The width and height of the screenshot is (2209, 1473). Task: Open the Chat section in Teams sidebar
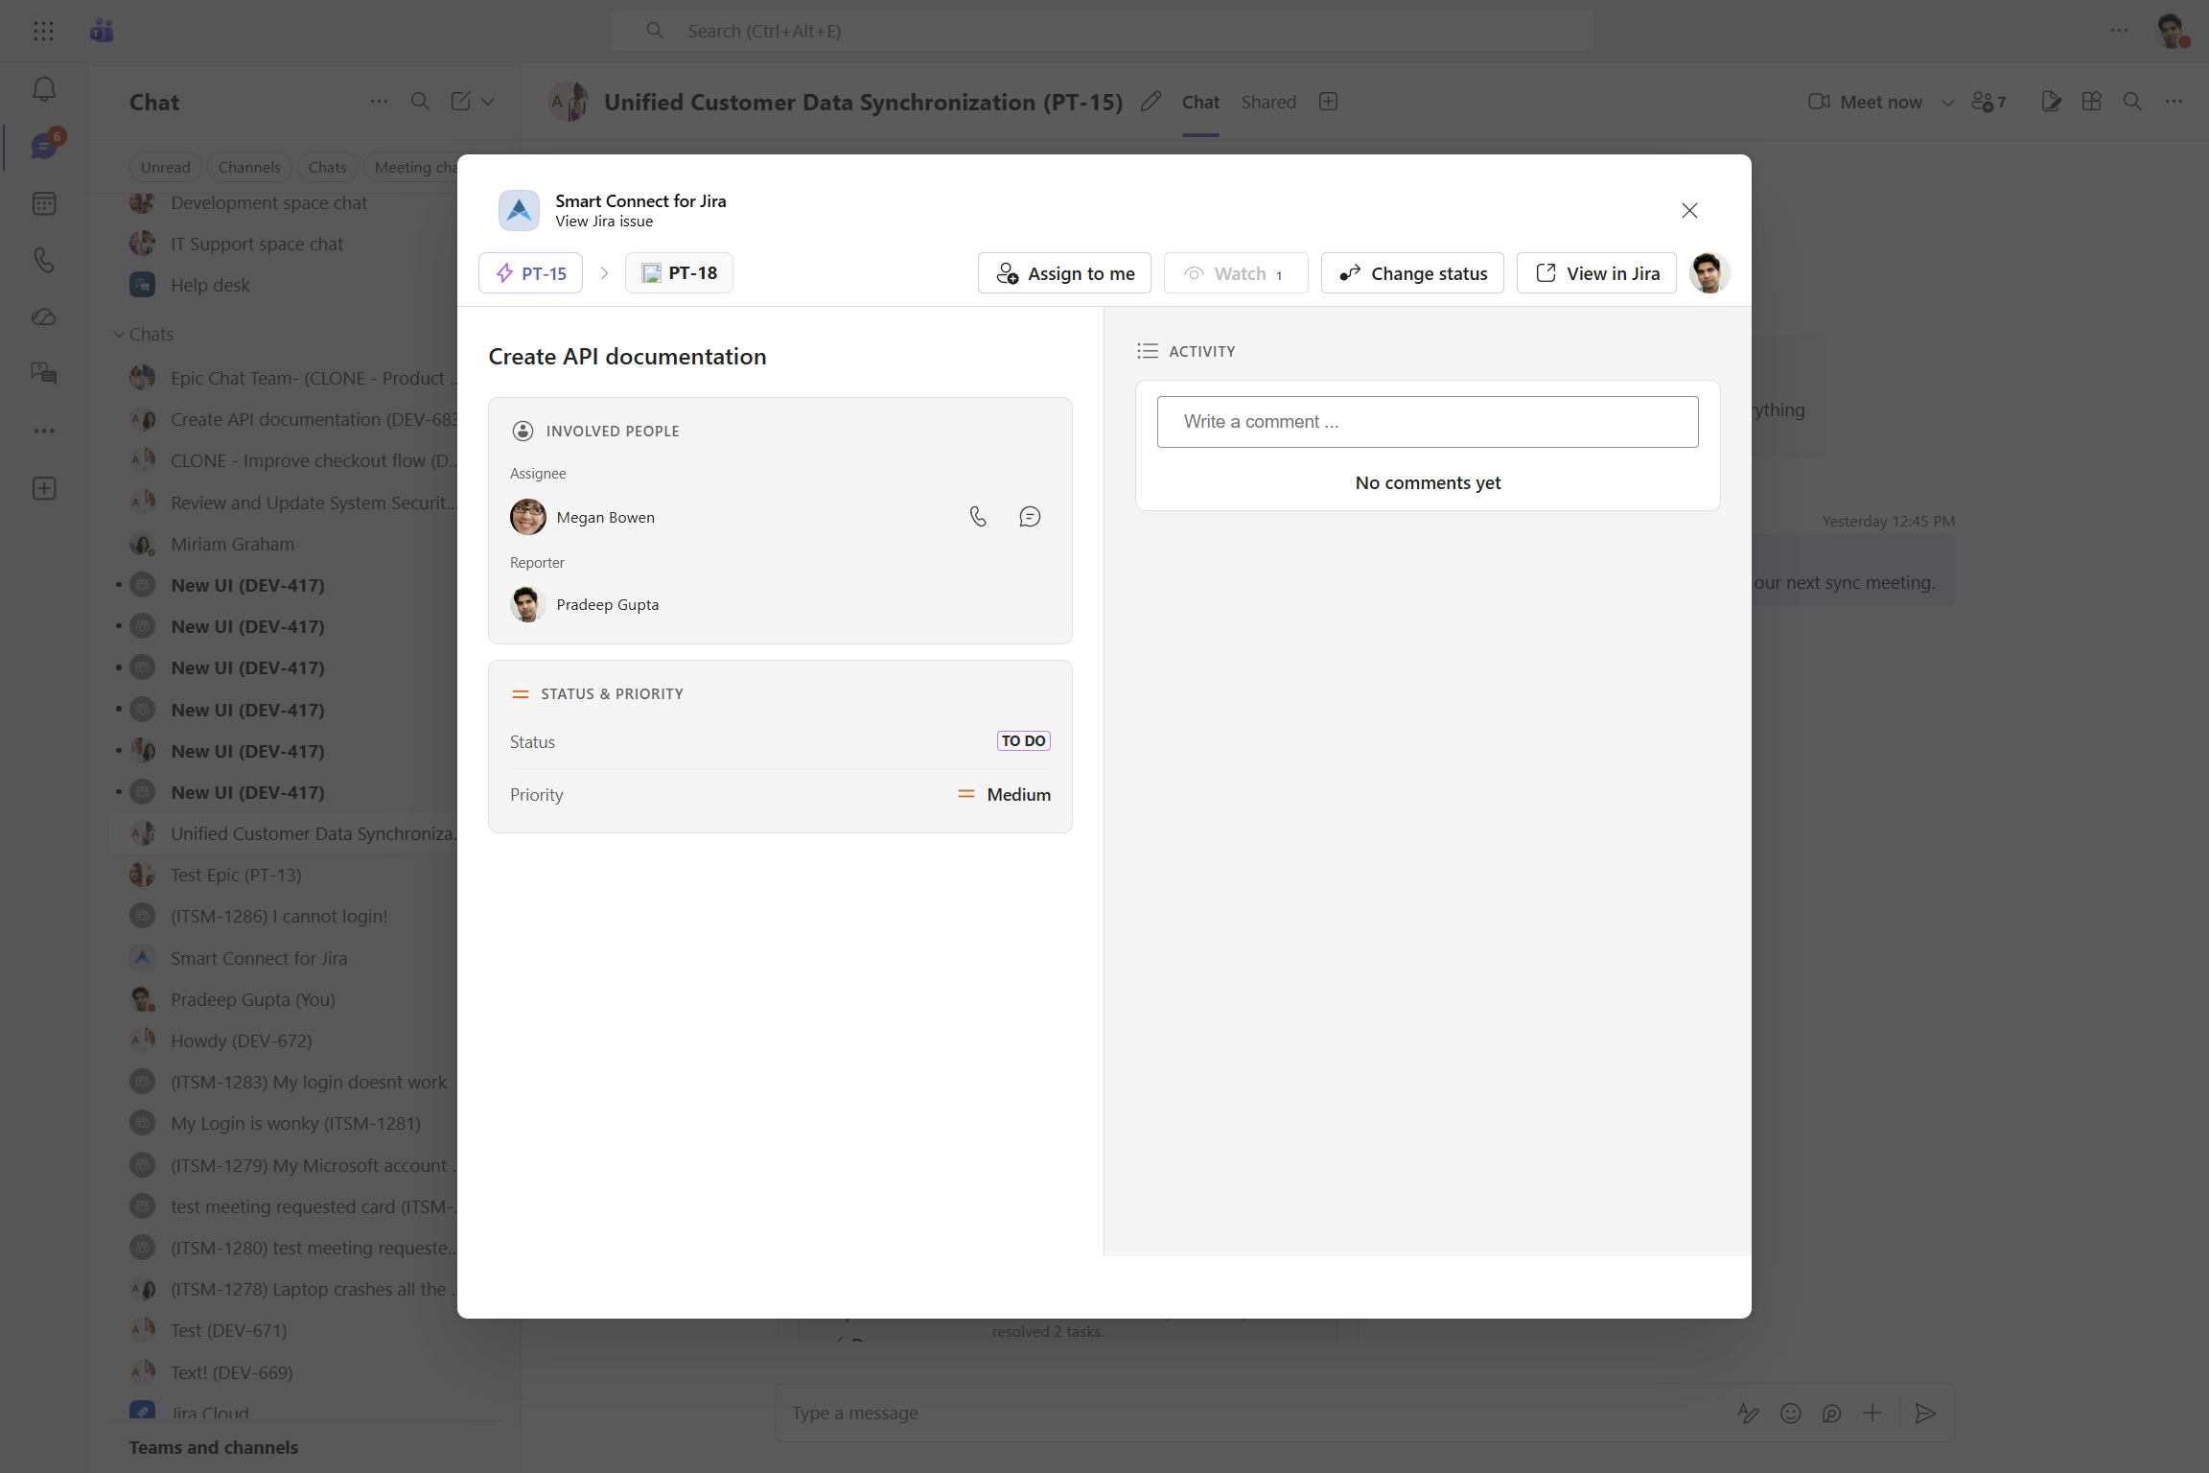click(x=44, y=146)
